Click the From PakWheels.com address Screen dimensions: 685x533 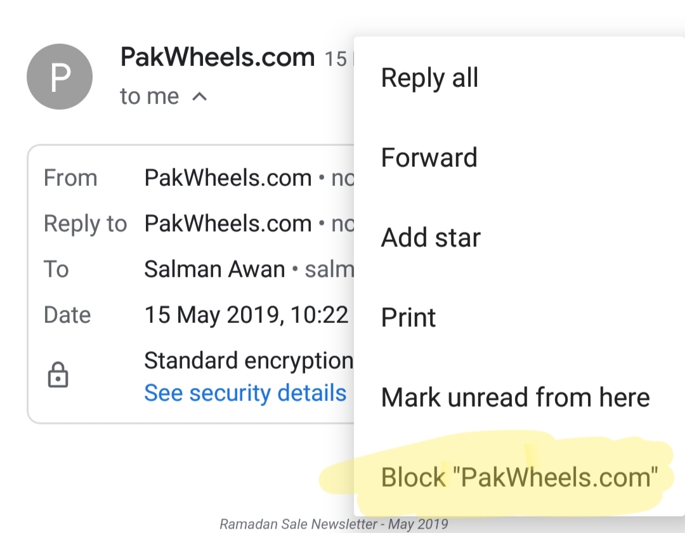pyautogui.click(x=249, y=178)
